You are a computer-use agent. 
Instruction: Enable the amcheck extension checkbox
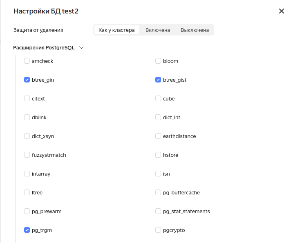tap(27, 61)
